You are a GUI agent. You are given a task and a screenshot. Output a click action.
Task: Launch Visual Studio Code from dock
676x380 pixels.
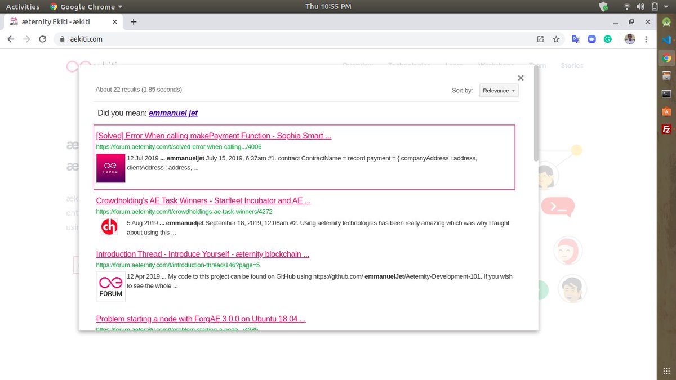click(x=666, y=40)
